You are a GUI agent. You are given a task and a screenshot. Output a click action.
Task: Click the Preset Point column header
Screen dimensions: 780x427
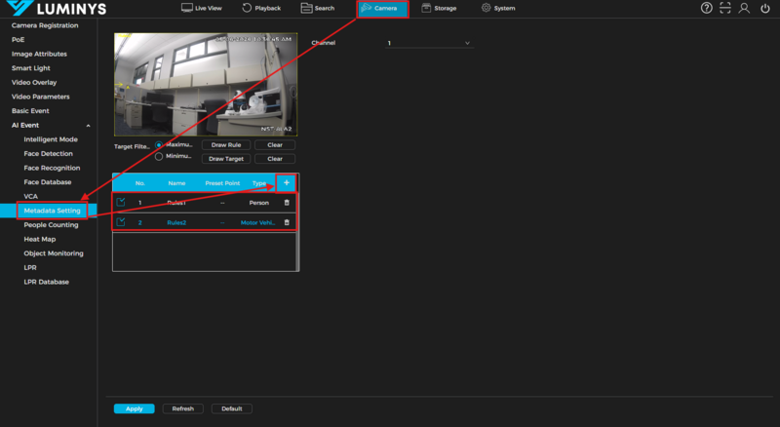coord(222,183)
